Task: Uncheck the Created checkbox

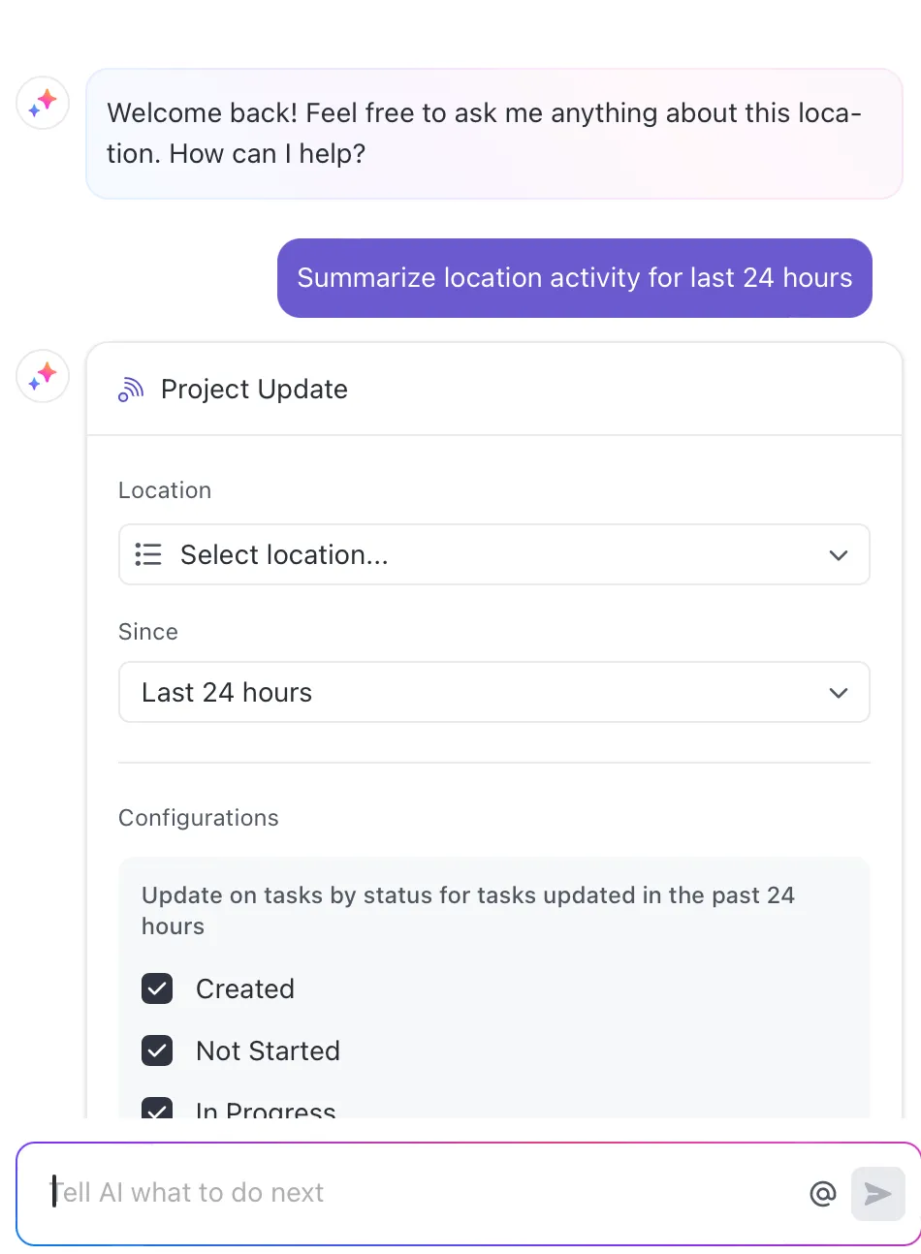Action: [157, 988]
